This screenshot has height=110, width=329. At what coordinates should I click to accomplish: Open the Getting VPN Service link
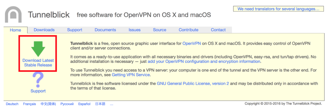tap(131, 75)
